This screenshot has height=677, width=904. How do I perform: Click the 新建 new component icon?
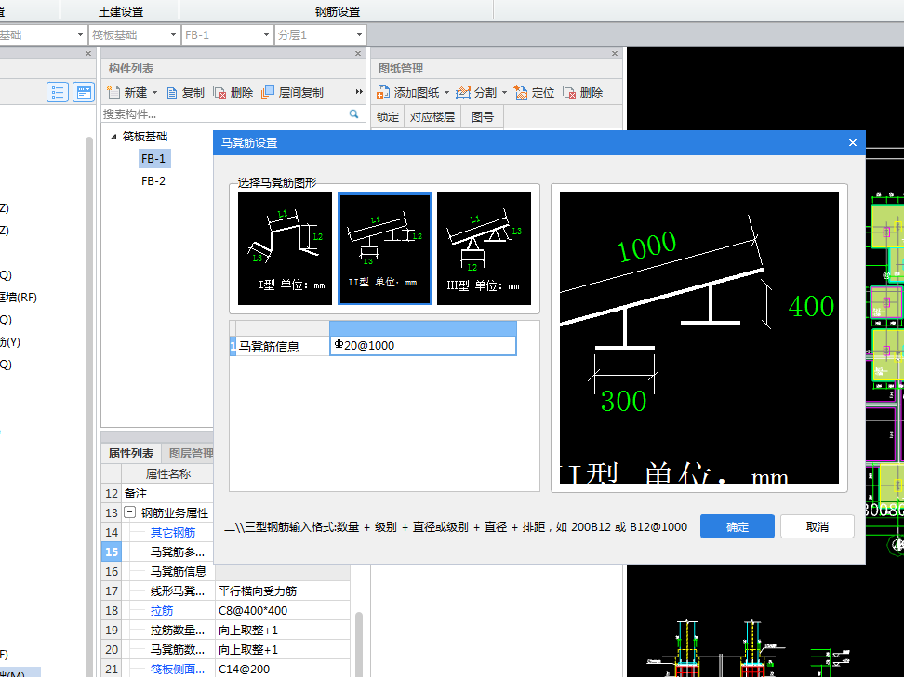point(113,92)
